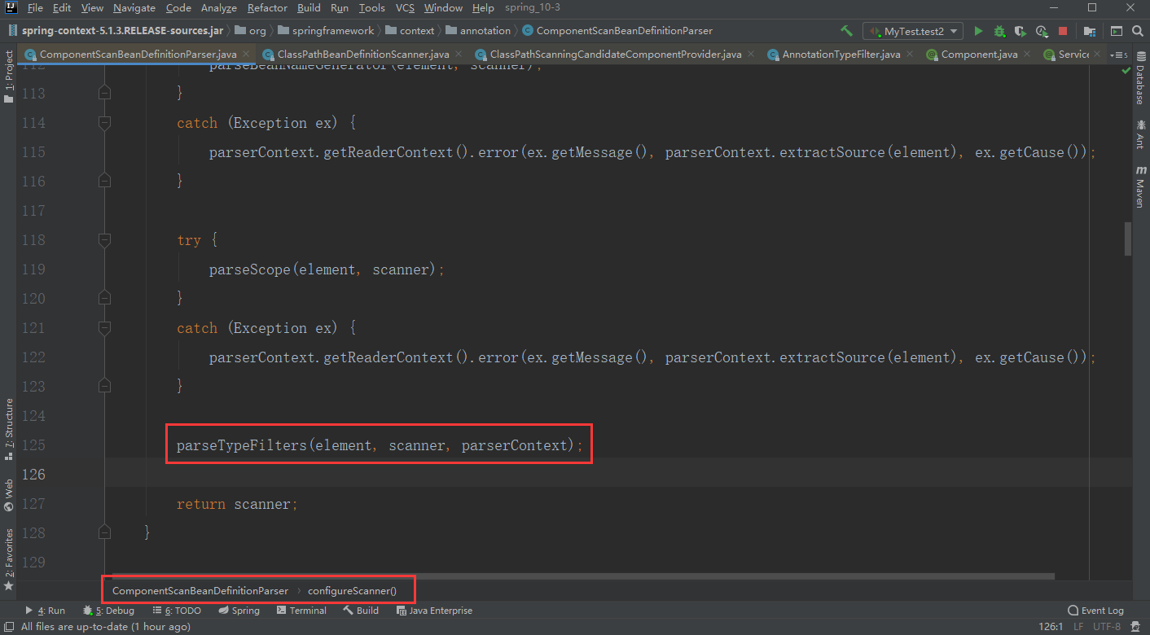
Task: Collapse the catch block at line 121
Action: pyautogui.click(x=104, y=328)
